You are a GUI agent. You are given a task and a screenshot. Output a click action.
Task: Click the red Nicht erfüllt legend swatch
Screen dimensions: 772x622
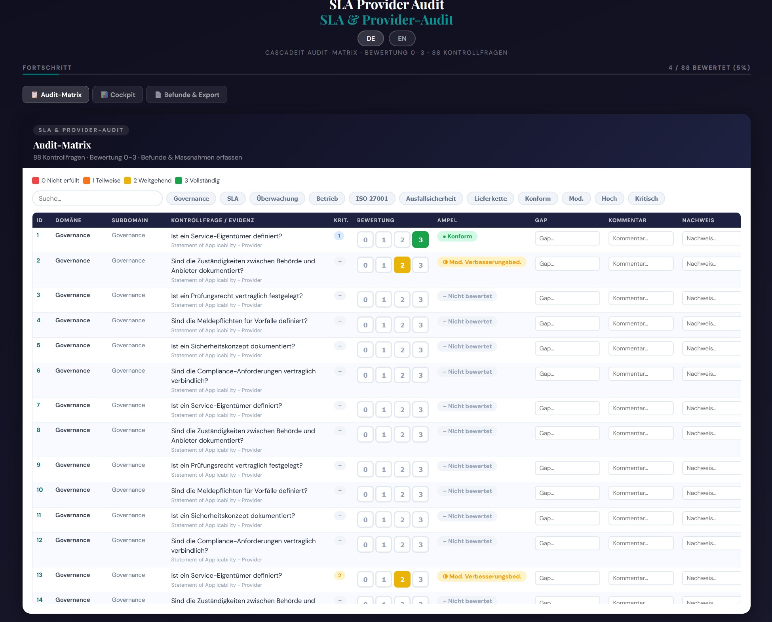pos(36,181)
